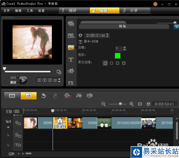
Task: Open the Sound Mixer icon
Action: tap(79, 96)
